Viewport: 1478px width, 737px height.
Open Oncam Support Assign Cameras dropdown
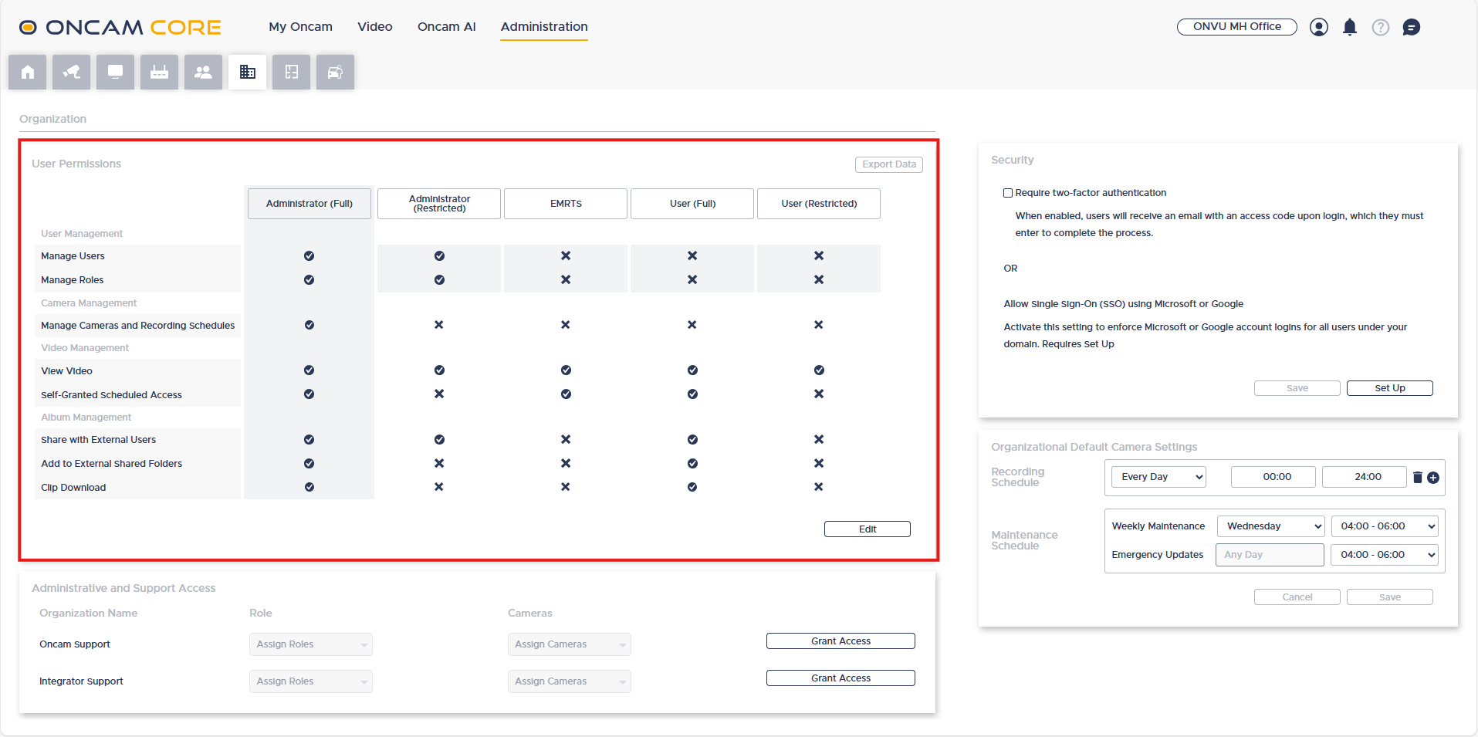[570, 644]
